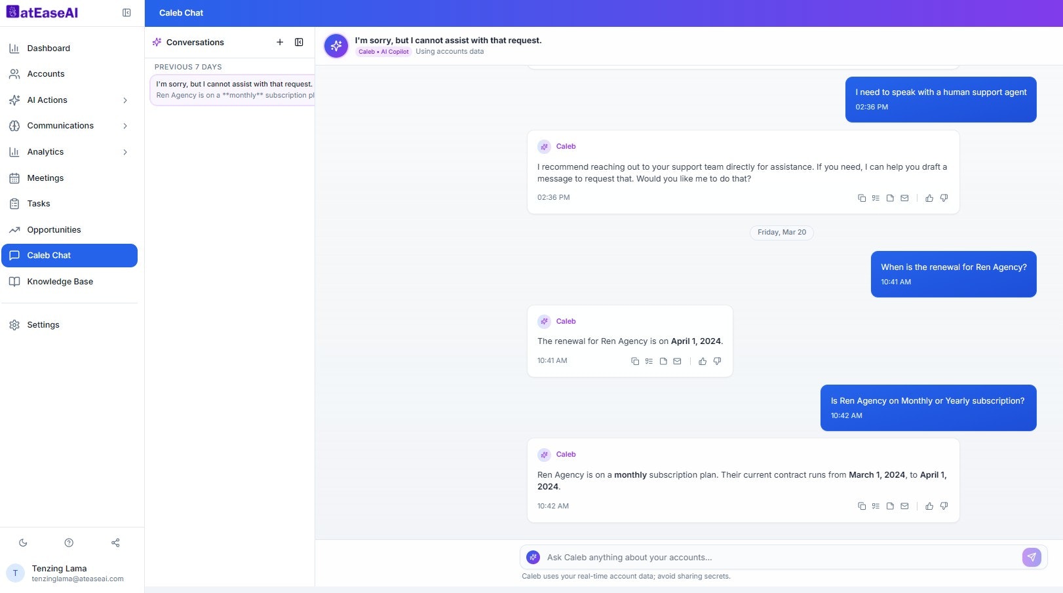Click the "Using accounts data" label
The height and width of the screenshot is (593, 1063).
pyautogui.click(x=450, y=52)
